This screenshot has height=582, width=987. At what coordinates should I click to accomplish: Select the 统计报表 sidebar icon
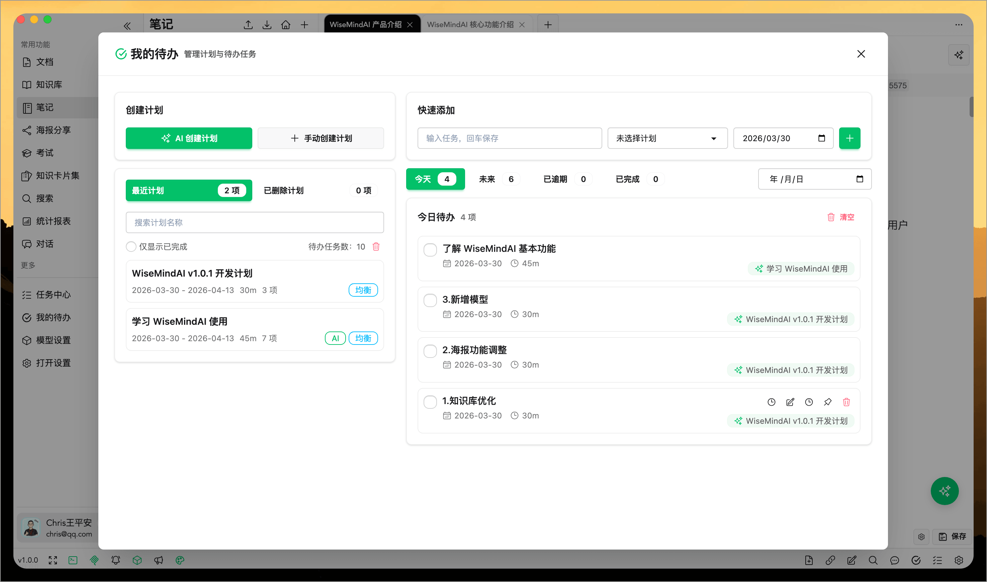point(26,221)
